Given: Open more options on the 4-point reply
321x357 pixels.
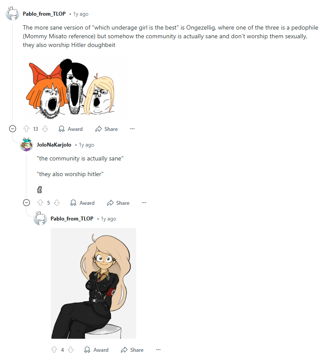Looking at the screenshot, I should 158,350.
